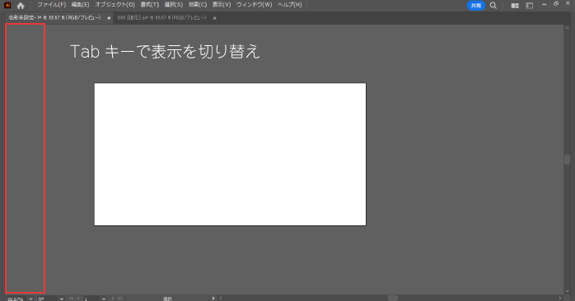Close the 名称未設定-1 document tab

tap(109, 18)
